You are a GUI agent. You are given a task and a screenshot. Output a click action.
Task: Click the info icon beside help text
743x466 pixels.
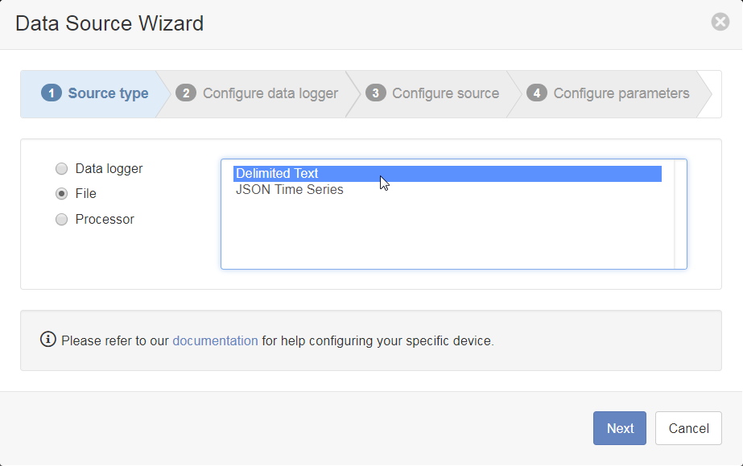pyautogui.click(x=47, y=339)
